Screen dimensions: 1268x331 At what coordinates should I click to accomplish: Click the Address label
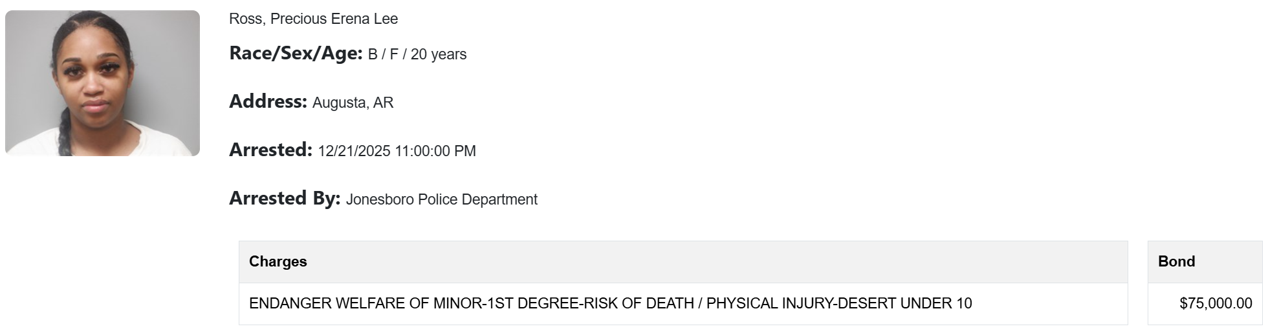click(x=268, y=102)
